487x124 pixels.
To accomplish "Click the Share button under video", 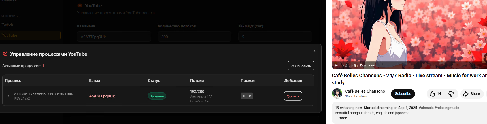I will 472,94.
